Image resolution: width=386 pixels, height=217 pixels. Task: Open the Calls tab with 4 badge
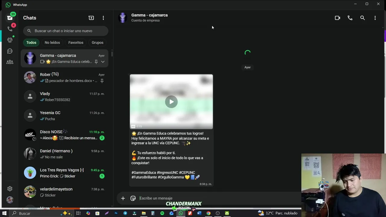tap(10, 29)
